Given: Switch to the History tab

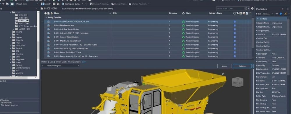Looking at the screenshot, I should coord(44,62).
